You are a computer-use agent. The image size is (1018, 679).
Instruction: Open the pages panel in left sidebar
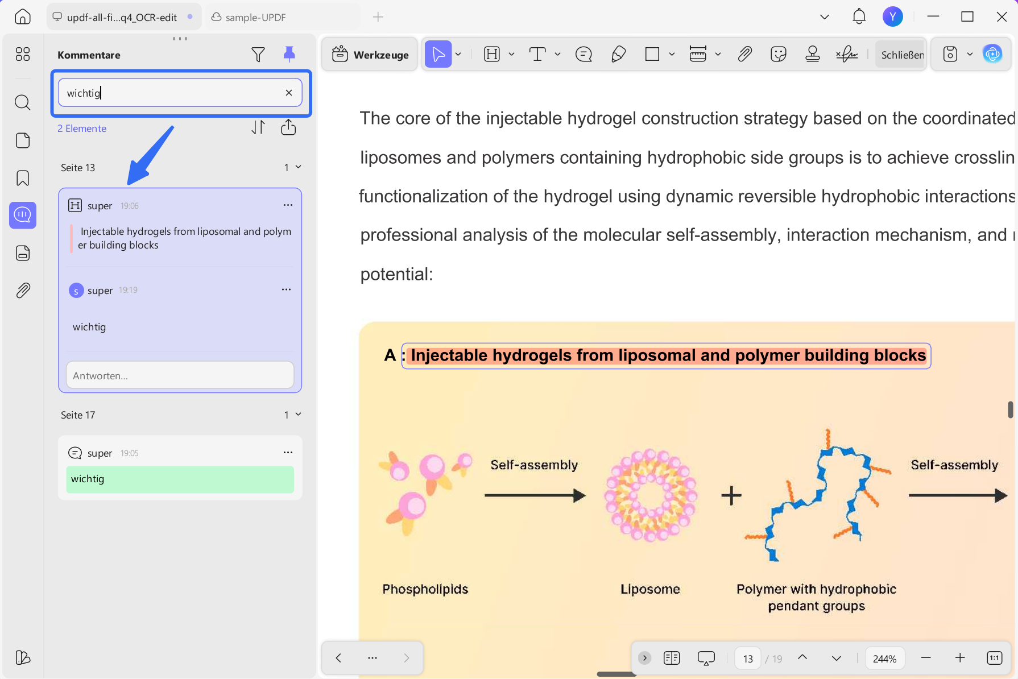23,140
